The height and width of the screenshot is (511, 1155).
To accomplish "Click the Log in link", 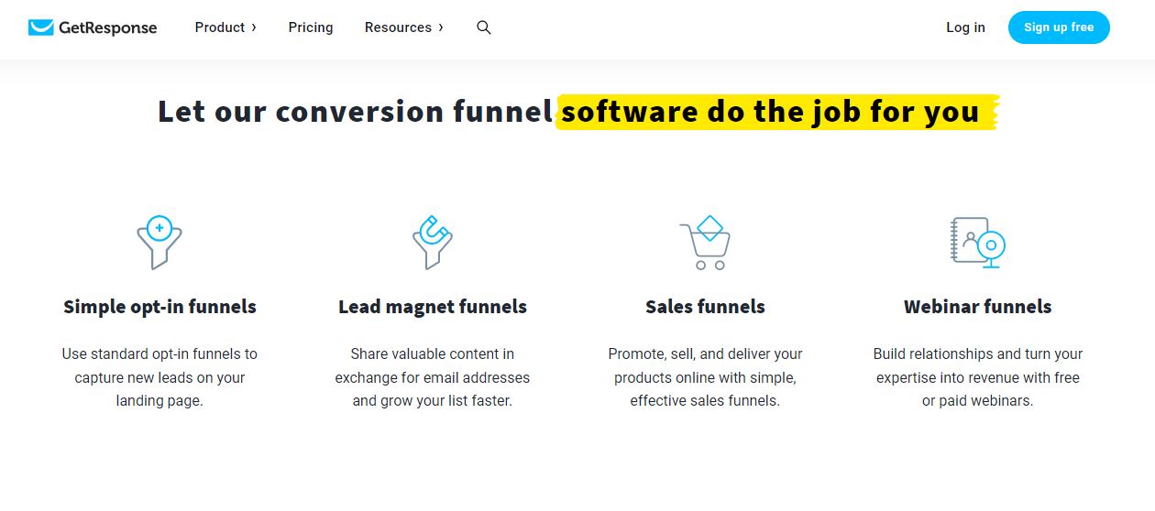I will point(965,27).
